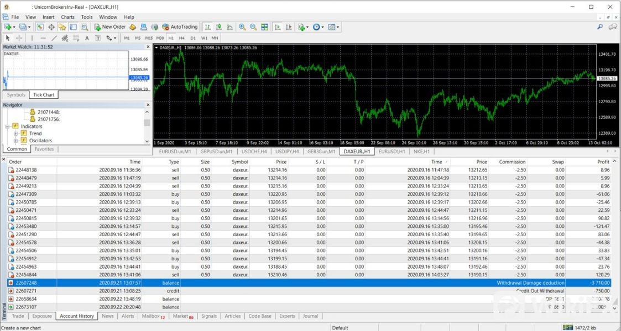The width and height of the screenshot is (621, 331).
Task: Switch chart to Bar Chart icon
Action: click(207, 27)
